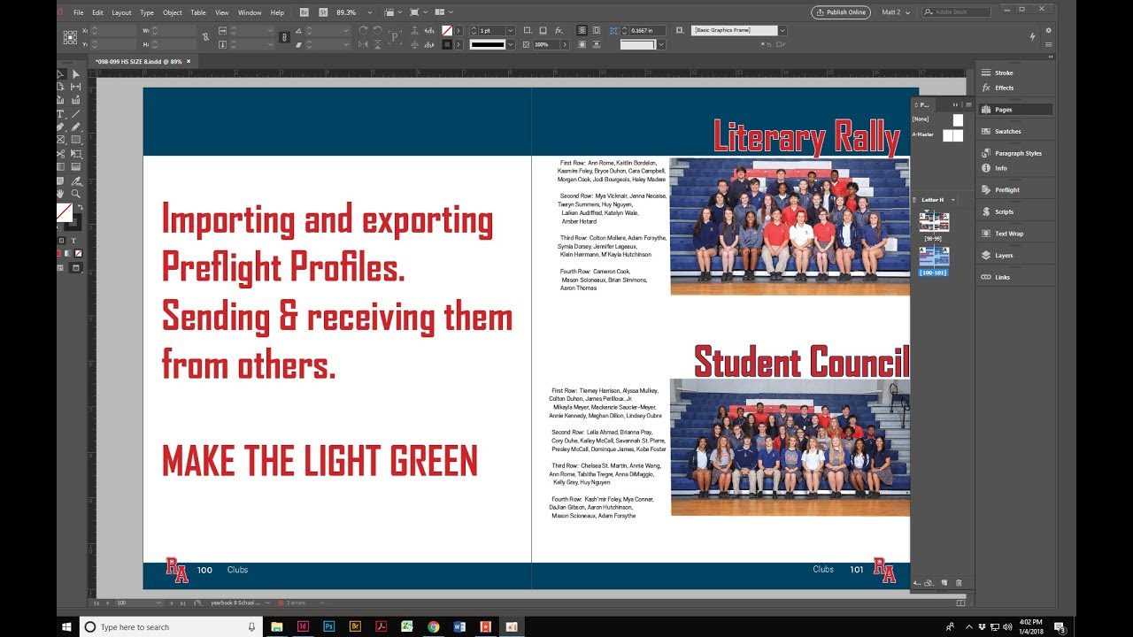Open the Layout menu
This screenshot has width=1133, height=637.
(121, 12)
